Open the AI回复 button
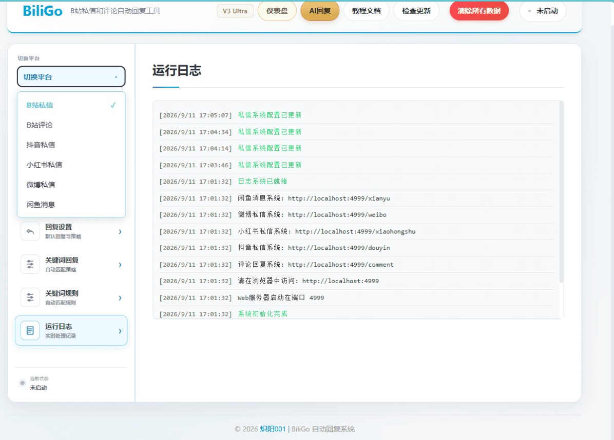614x440 pixels. tap(320, 11)
